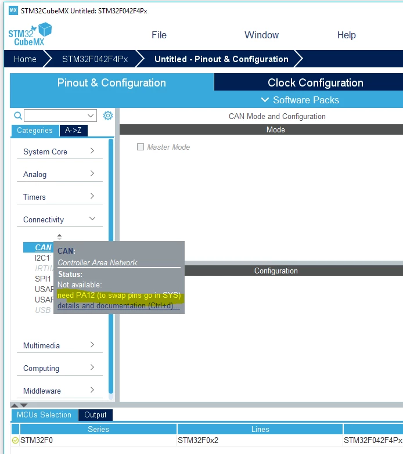Screen dimensions: 403x454
Task: Open the File menu
Action: pyautogui.click(x=159, y=35)
